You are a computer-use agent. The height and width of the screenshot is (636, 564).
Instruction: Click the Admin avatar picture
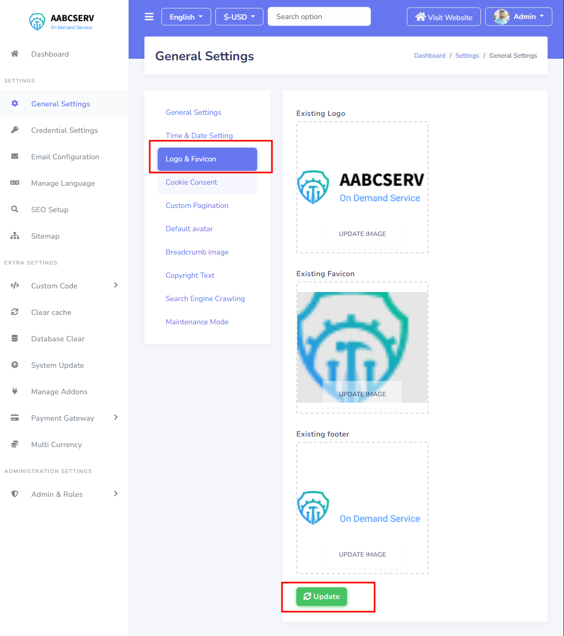coord(502,17)
